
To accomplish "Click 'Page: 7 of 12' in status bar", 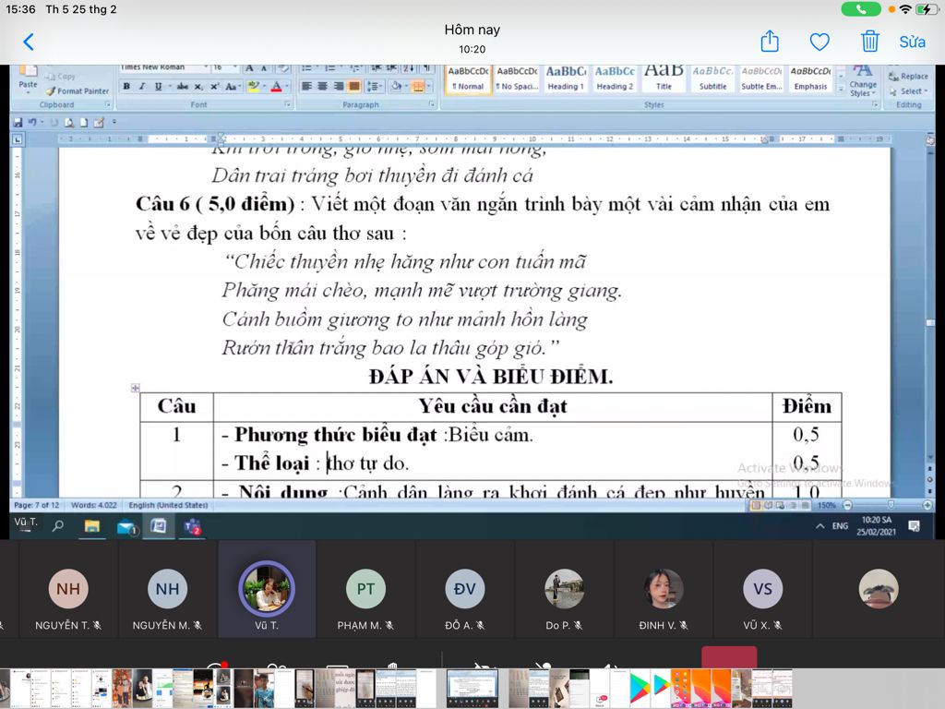I will [37, 505].
